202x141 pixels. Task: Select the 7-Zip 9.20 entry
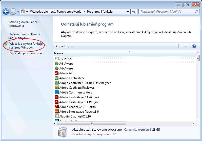pos(125,59)
